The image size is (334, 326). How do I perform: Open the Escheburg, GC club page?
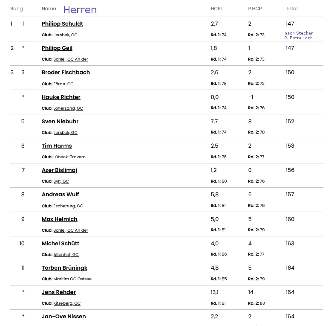point(68,206)
